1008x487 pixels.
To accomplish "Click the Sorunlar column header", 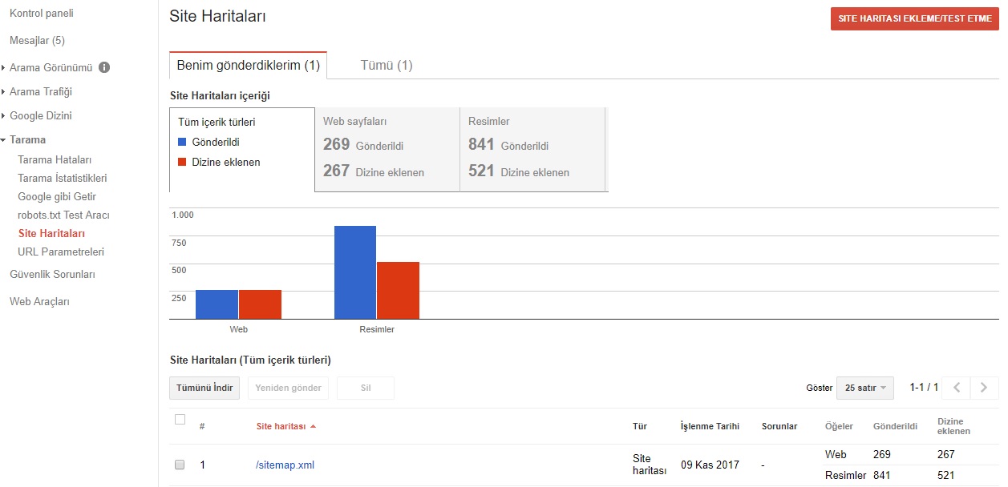I will coord(779,427).
